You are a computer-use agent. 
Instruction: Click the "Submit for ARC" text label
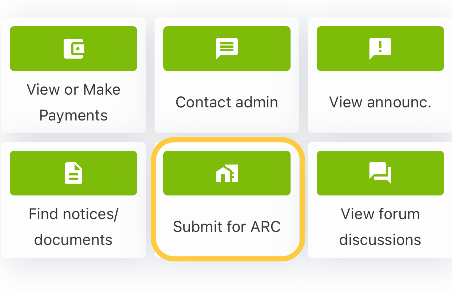[x=227, y=227]
